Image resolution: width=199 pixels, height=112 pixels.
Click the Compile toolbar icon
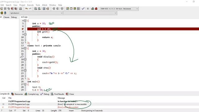tap(68, 9)
